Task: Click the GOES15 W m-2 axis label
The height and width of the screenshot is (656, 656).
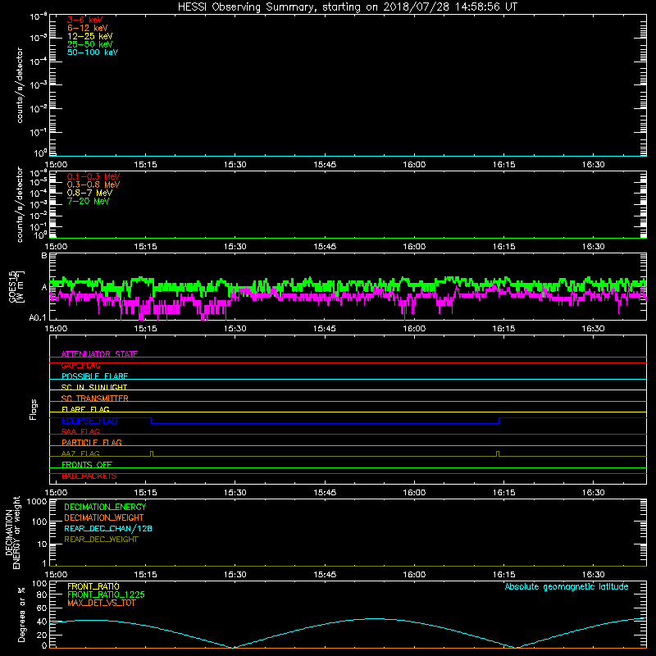Action: 16,286
